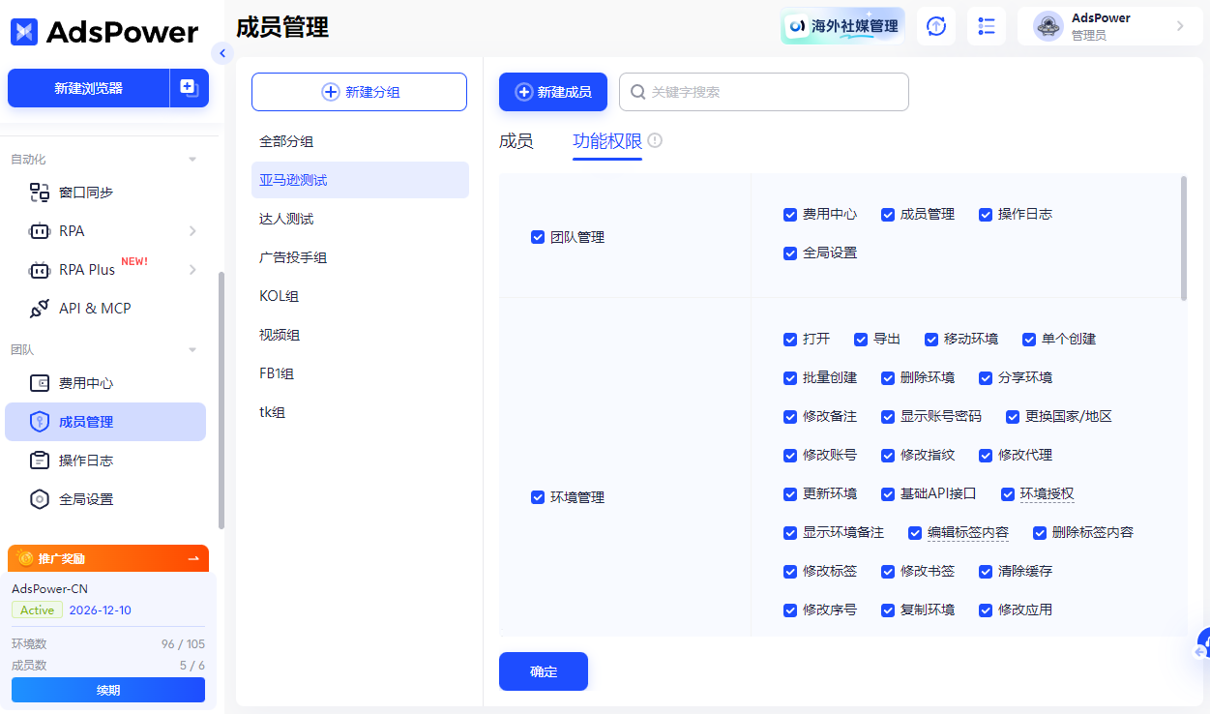This screenshot has width=1210, height=714.
Task: Uncheck the 删除环境 permission
Action: tap(887, 377)
